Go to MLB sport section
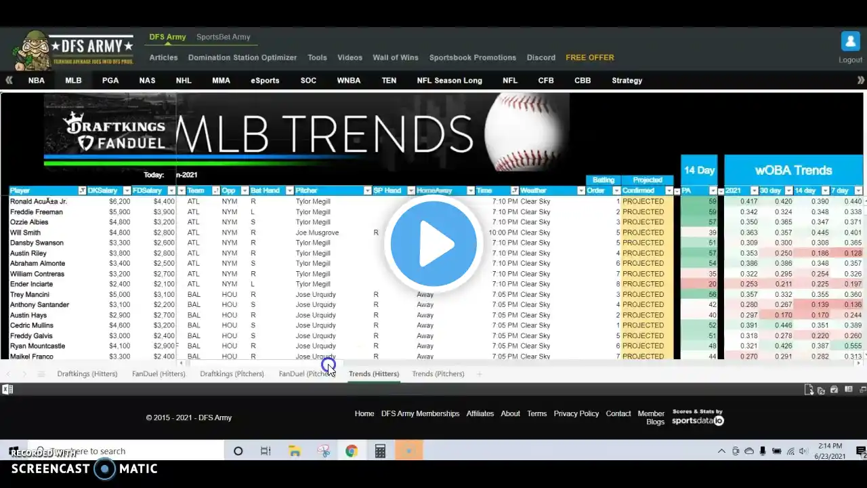 click(x=73, y=81)
